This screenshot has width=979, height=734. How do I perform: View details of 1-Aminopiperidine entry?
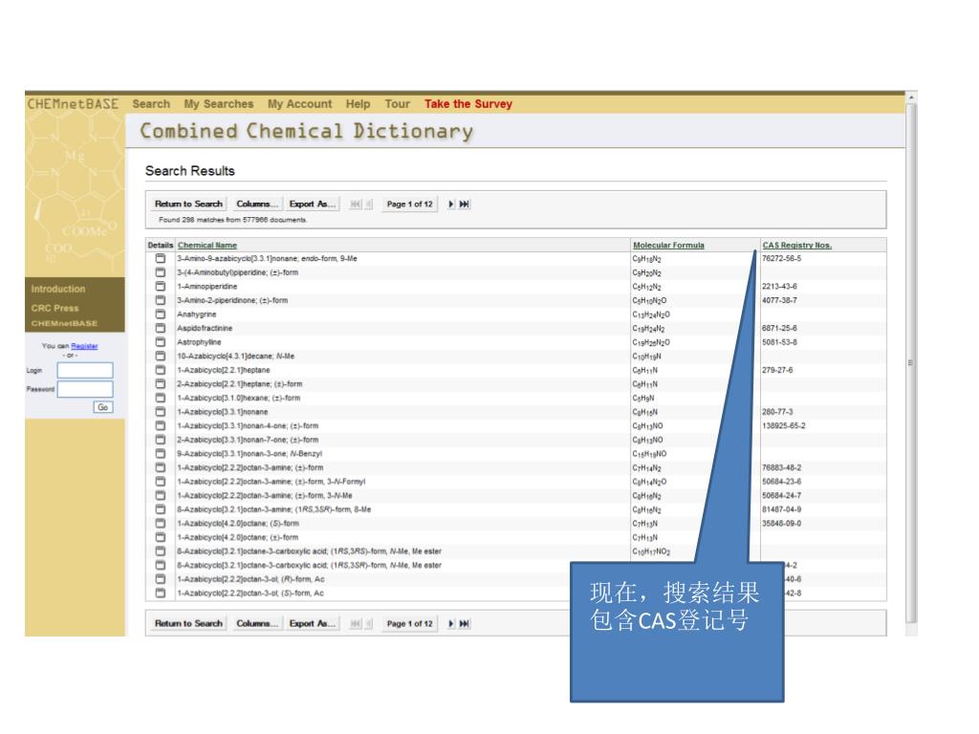(x=161, y=286)
